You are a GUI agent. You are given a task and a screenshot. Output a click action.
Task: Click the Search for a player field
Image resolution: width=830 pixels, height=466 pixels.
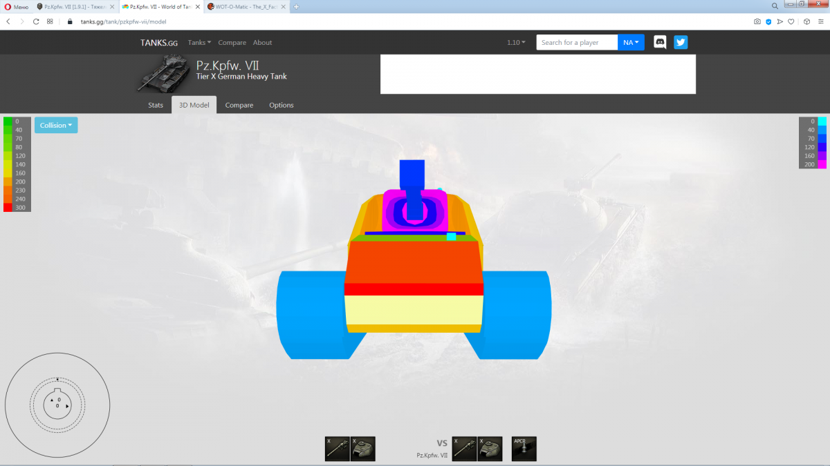577,42
